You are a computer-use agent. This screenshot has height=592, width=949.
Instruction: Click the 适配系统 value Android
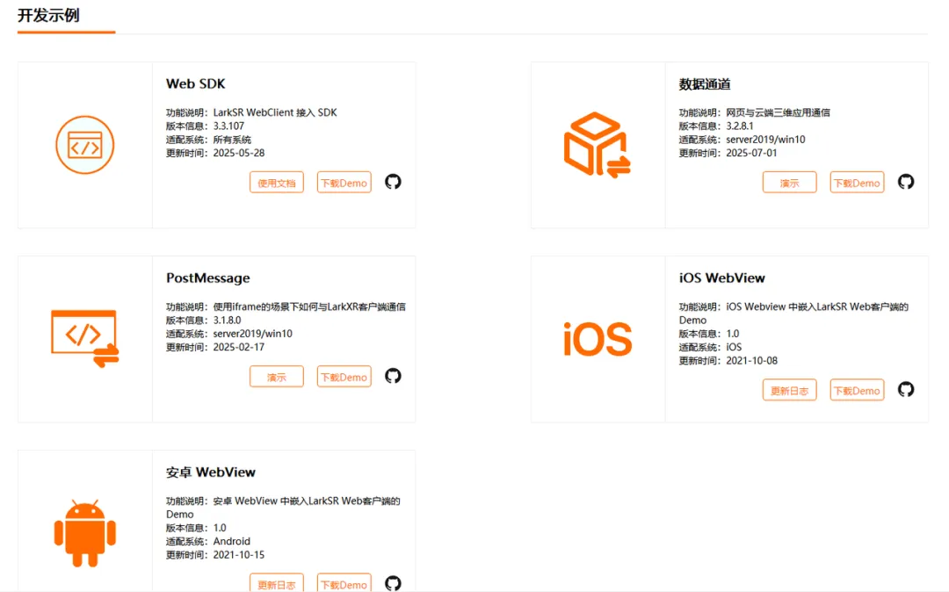pyautogui.click(x=232, y=542)
